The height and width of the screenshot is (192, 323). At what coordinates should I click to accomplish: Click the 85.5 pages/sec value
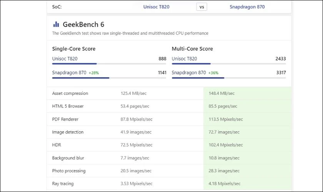click(x=223, y=106)
